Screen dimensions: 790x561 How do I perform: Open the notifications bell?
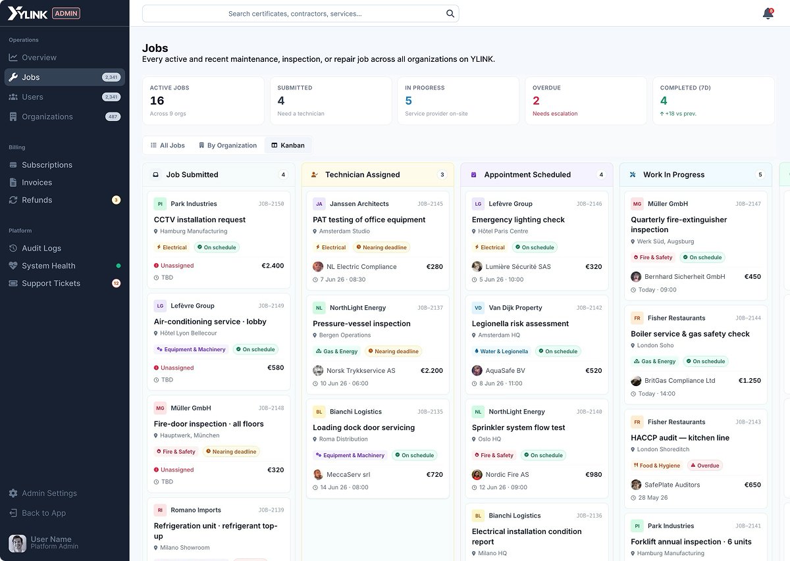768,14
